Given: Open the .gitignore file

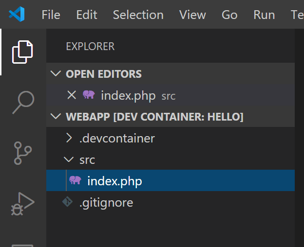Looking at the screenshot, I should click(x=171, y=202).
